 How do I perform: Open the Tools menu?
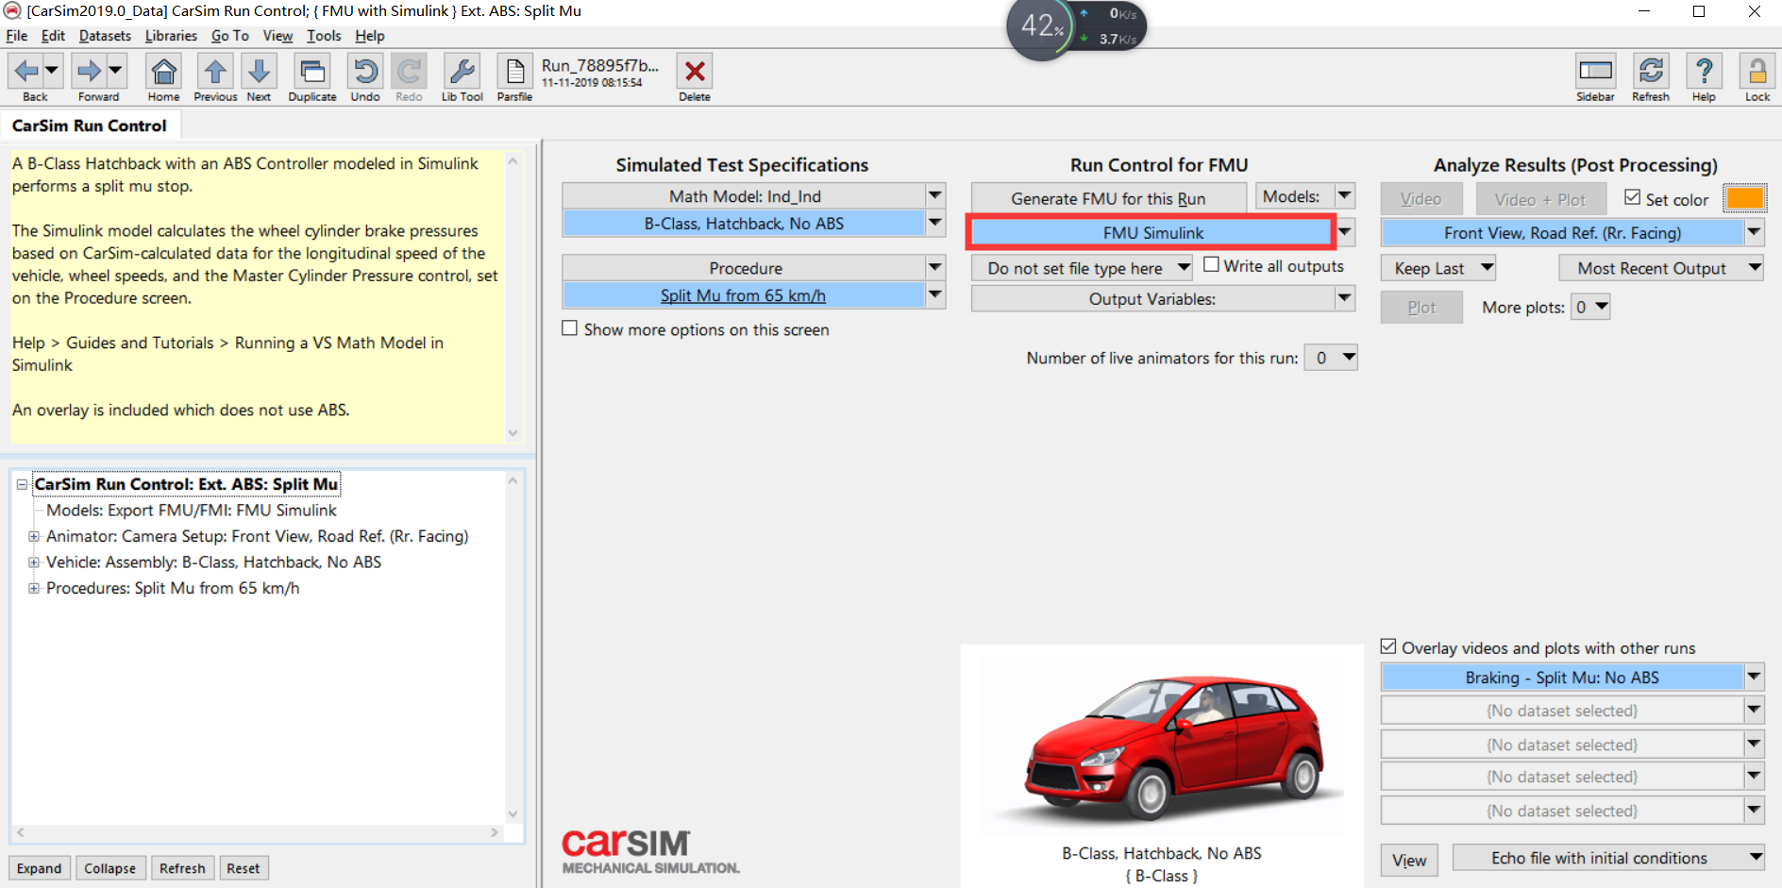coord(324,36)
